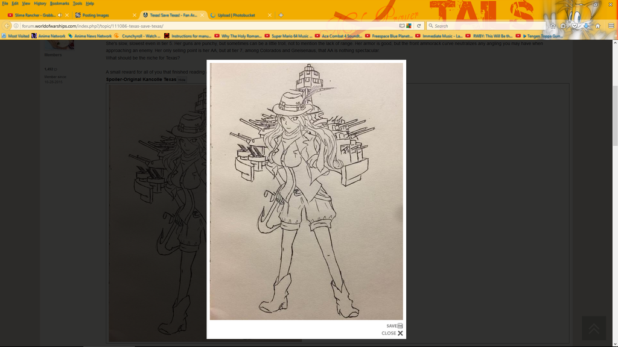Mute audio on the Slime Rancher tab
618x347 pixels.
point(60,15)
